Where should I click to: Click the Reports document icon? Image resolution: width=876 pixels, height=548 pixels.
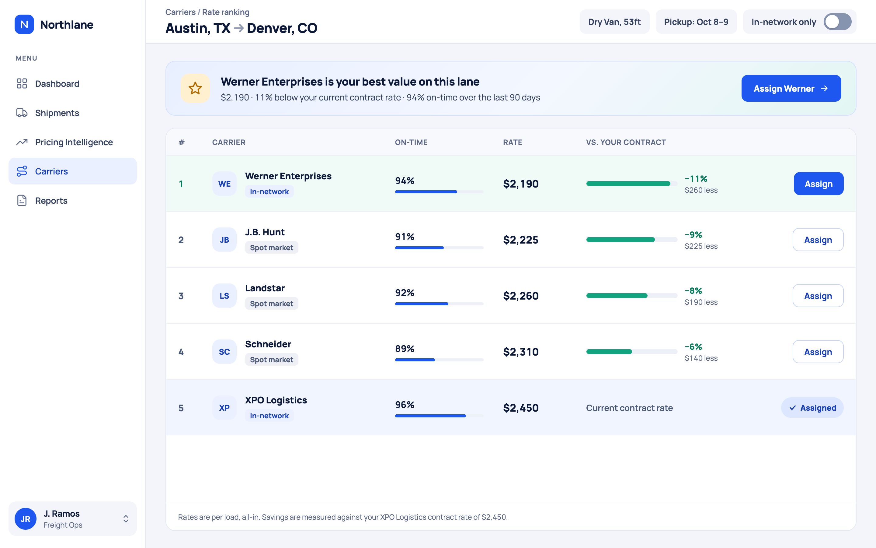tap(22, 200)
